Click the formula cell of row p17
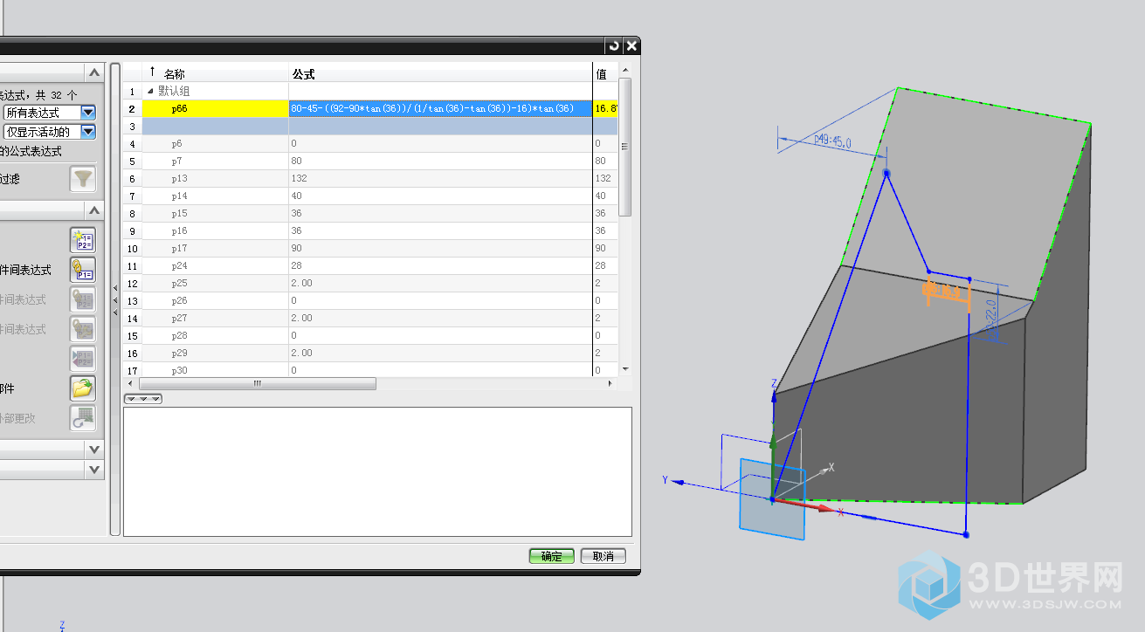1145x632 pixels. click(x=440, y=248)
